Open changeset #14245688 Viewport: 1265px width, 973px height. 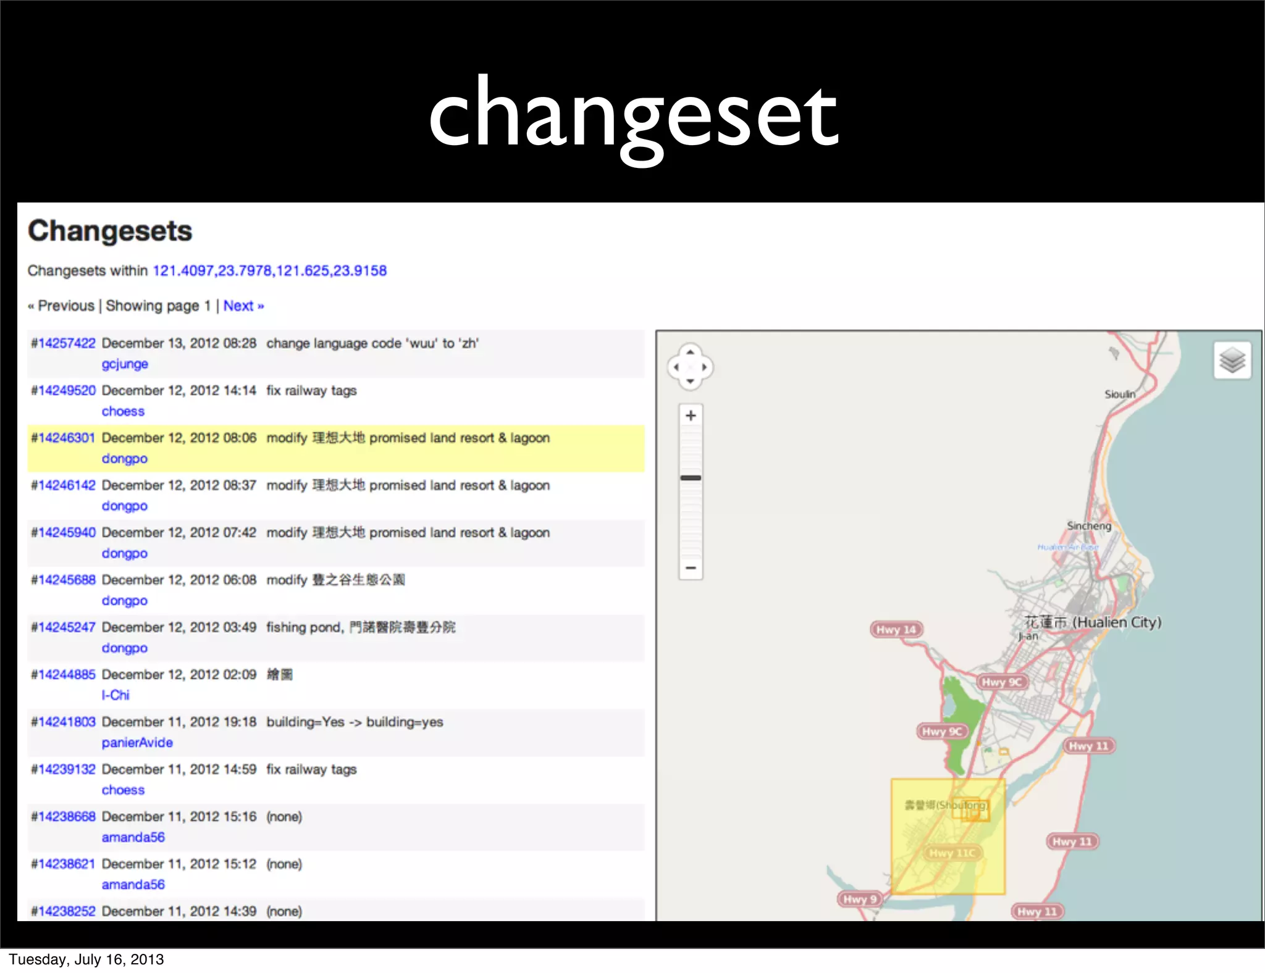(63, 580)
